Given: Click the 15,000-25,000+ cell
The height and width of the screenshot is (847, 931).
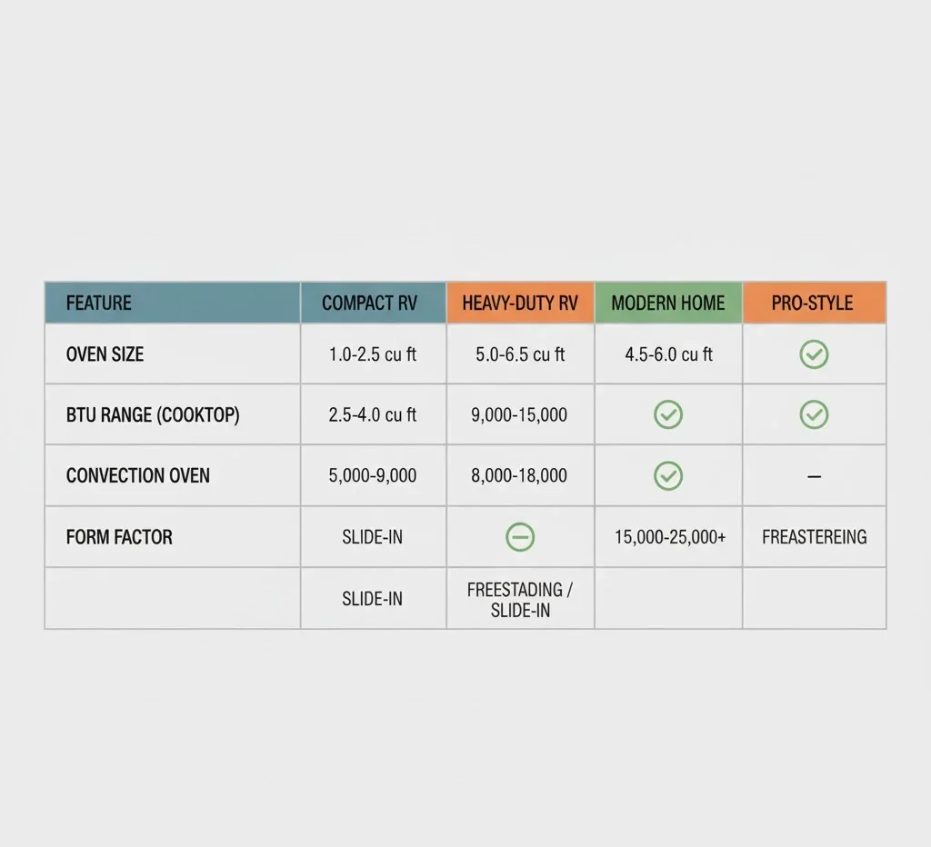Looking at the screenshot, I should (x=670, y=537).
